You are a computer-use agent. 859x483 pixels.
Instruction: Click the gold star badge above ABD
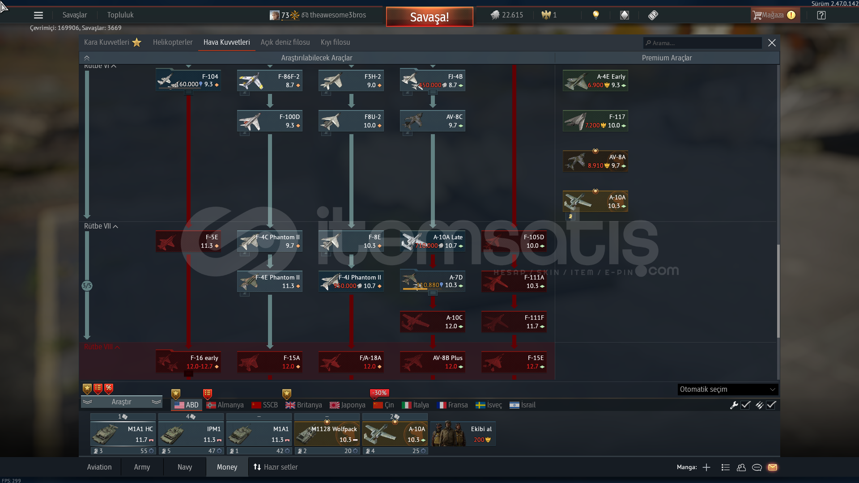point(176,394)
